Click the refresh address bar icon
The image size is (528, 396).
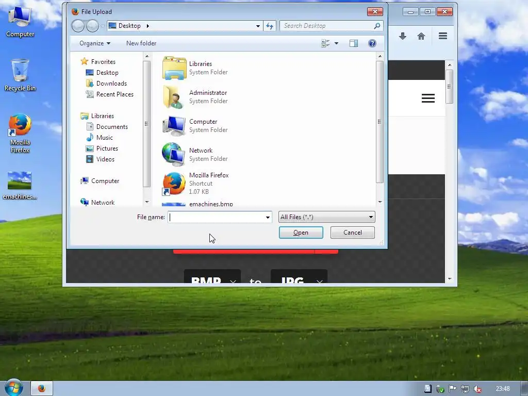tap(270, 26)
